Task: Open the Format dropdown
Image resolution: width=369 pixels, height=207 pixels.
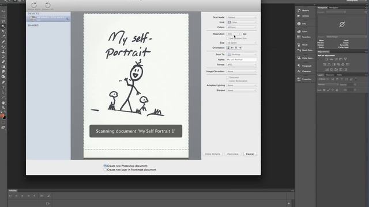Action: coord(242,64)
